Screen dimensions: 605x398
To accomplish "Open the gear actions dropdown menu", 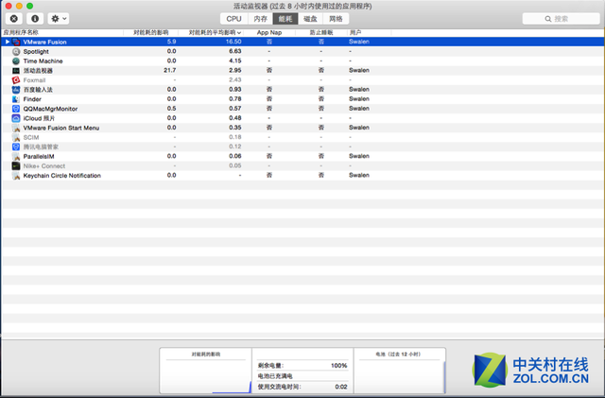I will coord(59,19).
